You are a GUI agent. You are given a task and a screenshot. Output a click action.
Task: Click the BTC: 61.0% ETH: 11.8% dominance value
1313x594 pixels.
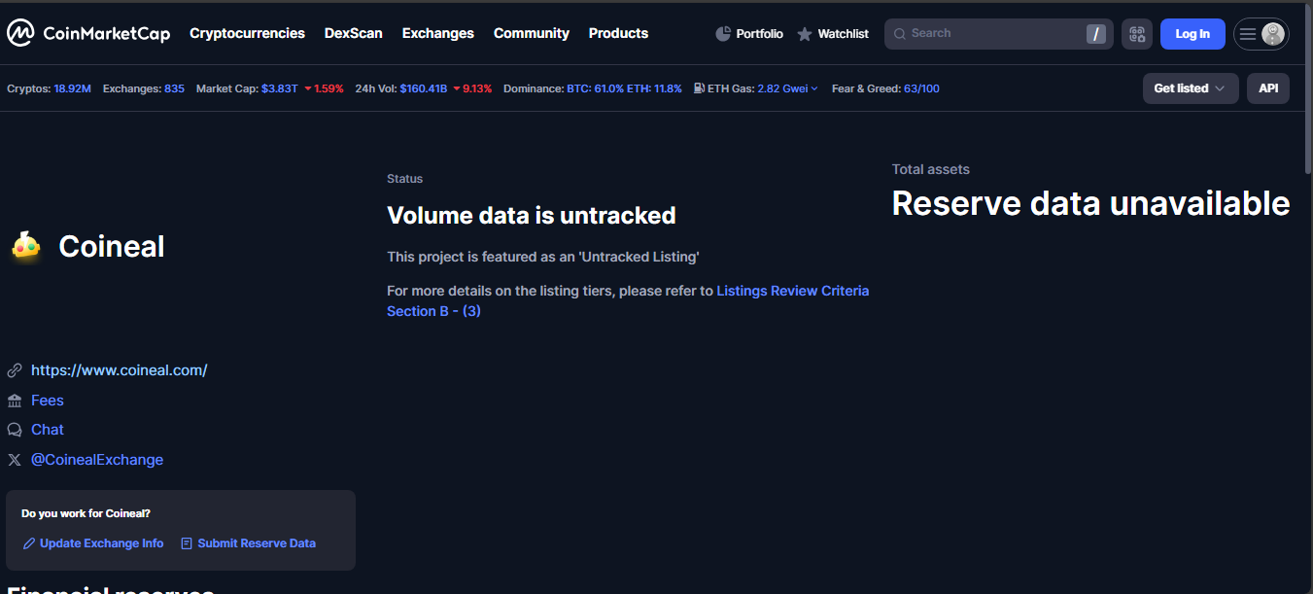(625, 88)
